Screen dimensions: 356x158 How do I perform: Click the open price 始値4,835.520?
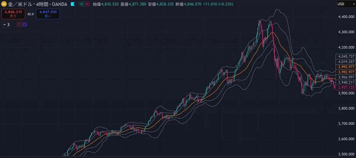tap(105, 4)
